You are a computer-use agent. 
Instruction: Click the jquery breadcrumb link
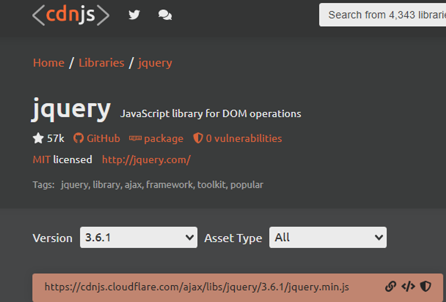pos(155,64)
